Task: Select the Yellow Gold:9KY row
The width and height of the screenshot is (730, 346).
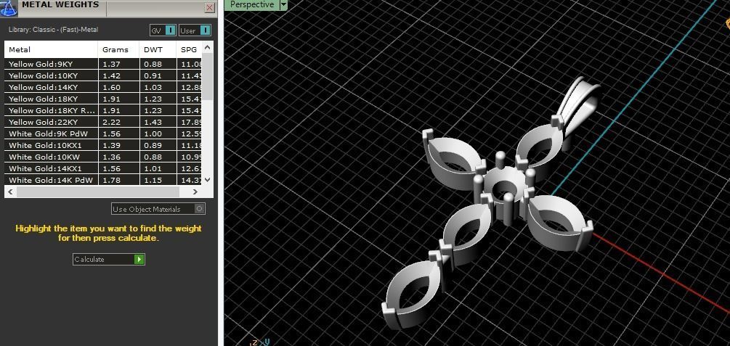Action: tap(103, 64)
